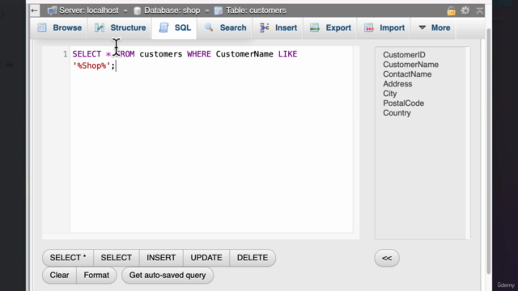Follow the Table: customers breadcrumb link
This screenshot has width=518, height=291.
(x=256, y=11)
